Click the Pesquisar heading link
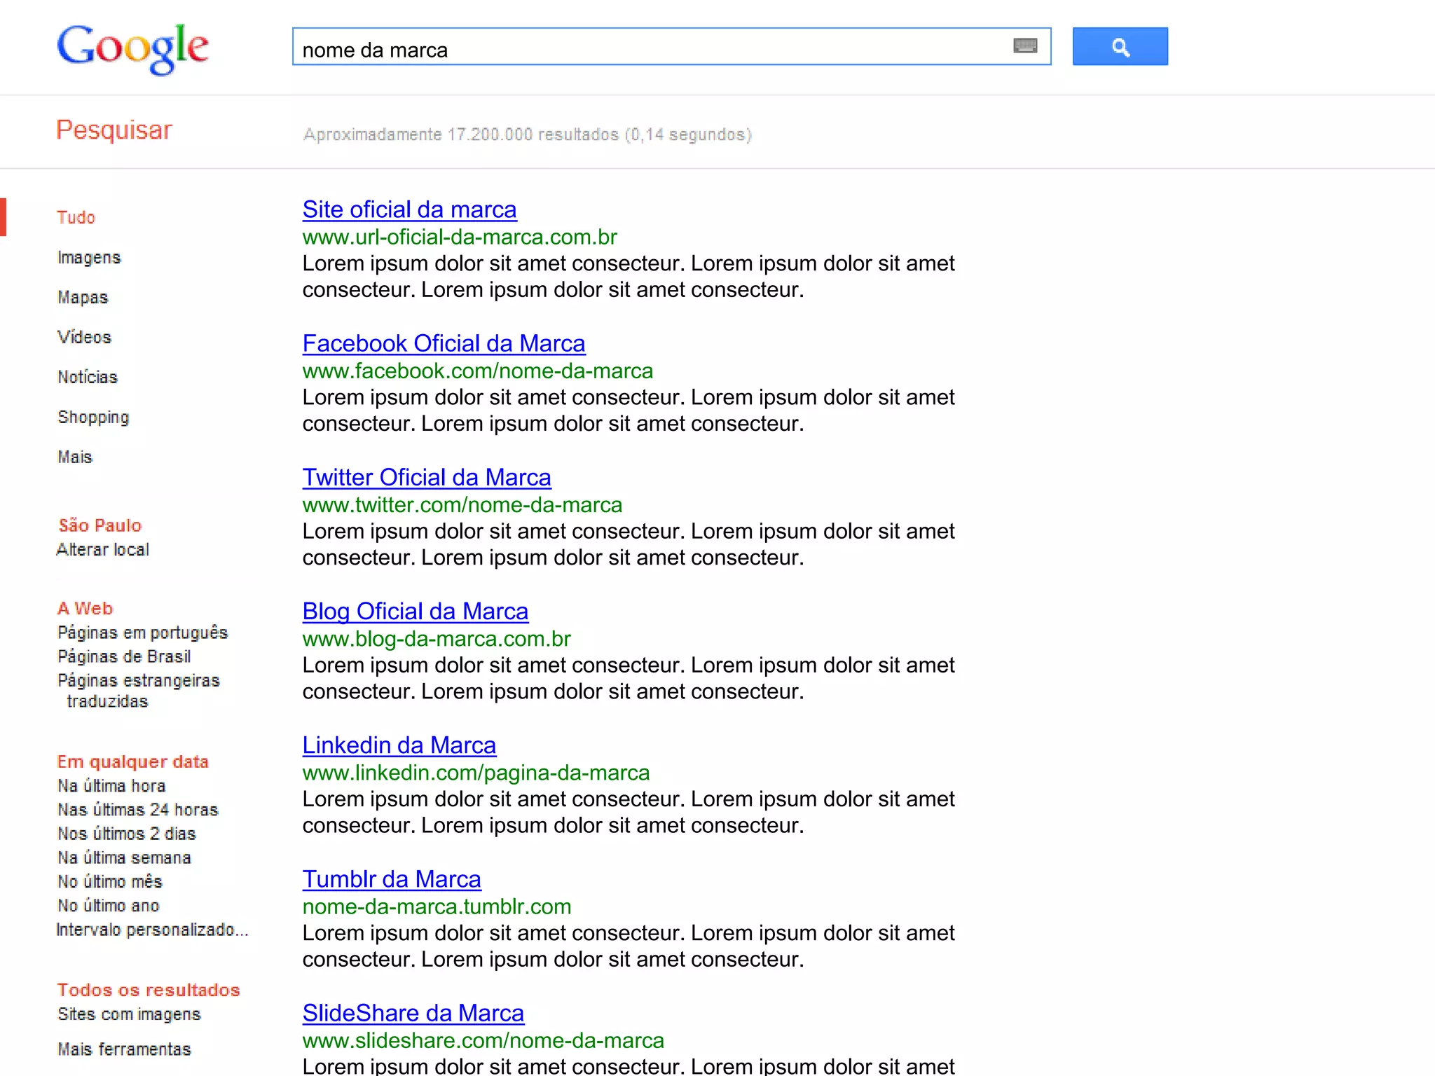1435x1076 pixels. coord(114,130)
